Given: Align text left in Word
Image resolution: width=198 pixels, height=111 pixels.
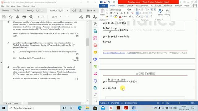Looking at the screenshot, I should [x=137, y=13].
